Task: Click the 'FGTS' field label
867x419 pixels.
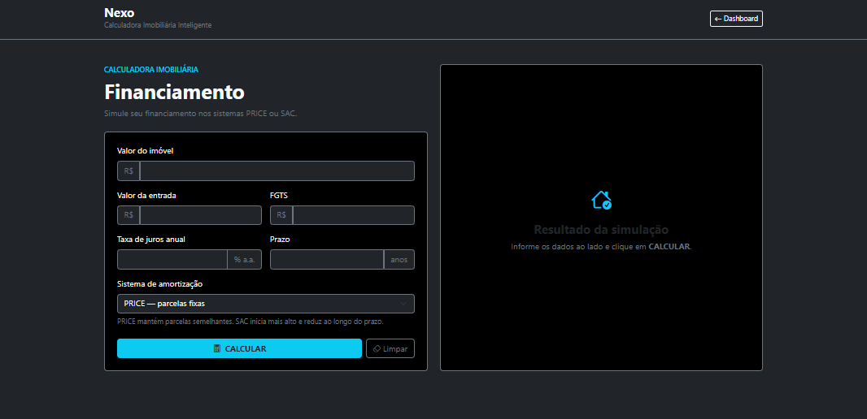Action: (279, 196)
